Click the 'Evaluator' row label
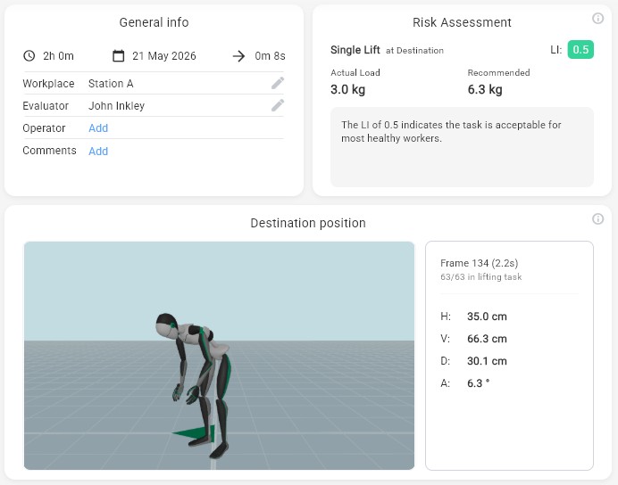This screenshot has width=618, height=485. click(46, 106)
